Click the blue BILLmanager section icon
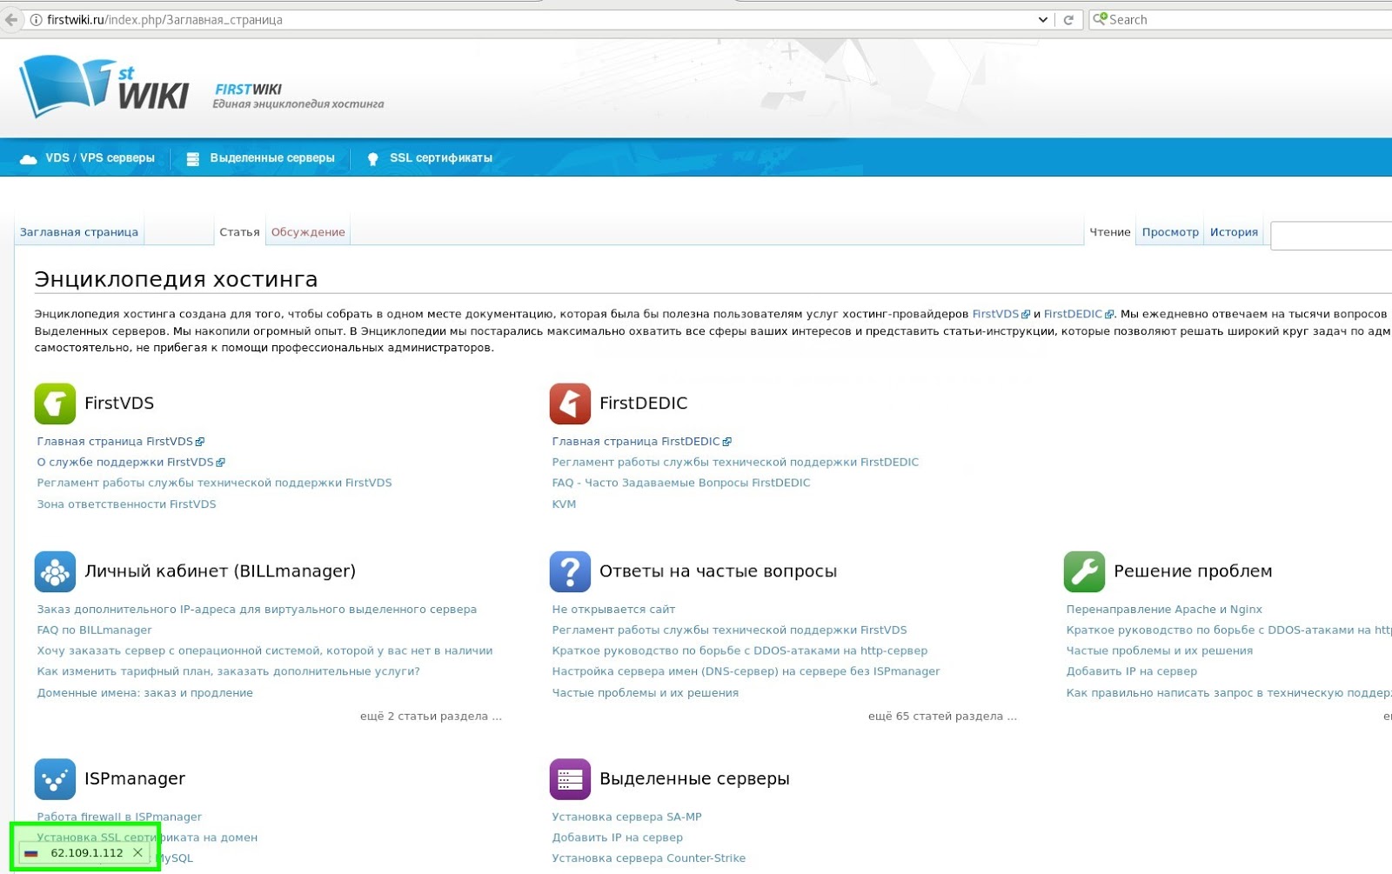1392x874 pixels. tap(55, 571)
